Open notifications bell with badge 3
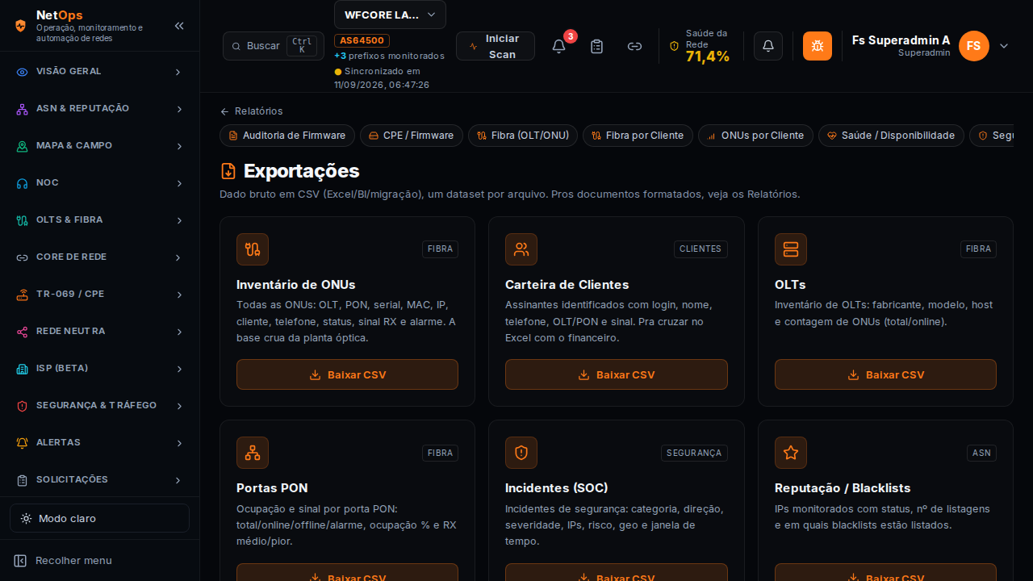Screen dimensions: 1033x581 coord(558,46)
